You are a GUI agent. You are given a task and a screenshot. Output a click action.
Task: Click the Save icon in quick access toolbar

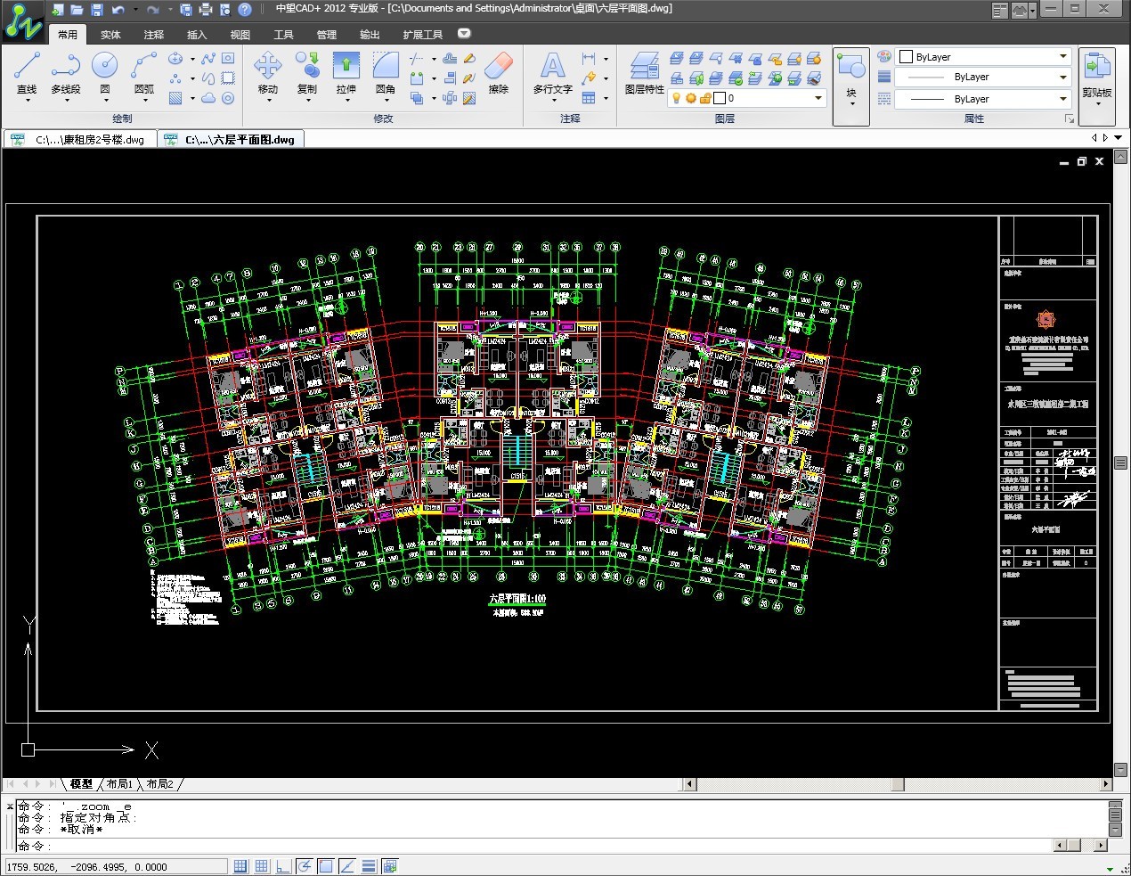pos(97,10)
